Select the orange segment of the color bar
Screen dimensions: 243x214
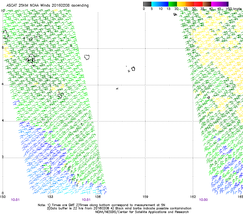click(190, 4)
